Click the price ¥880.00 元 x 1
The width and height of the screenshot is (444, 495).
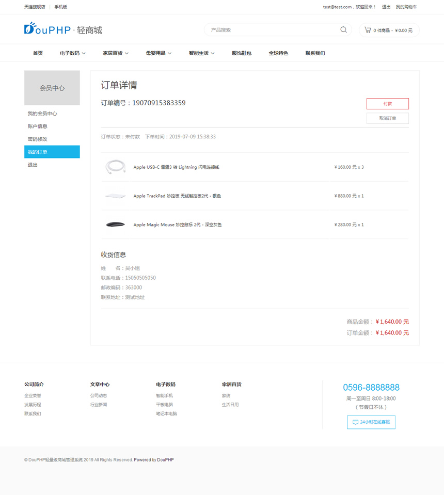(x=349, y=196)
